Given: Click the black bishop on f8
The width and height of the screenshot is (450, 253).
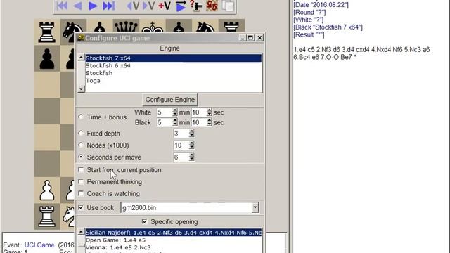Looking at the screenshot, I should click(x=179, y=27).
